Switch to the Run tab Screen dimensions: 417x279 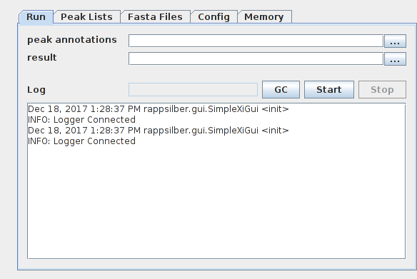tap(36, 17)
